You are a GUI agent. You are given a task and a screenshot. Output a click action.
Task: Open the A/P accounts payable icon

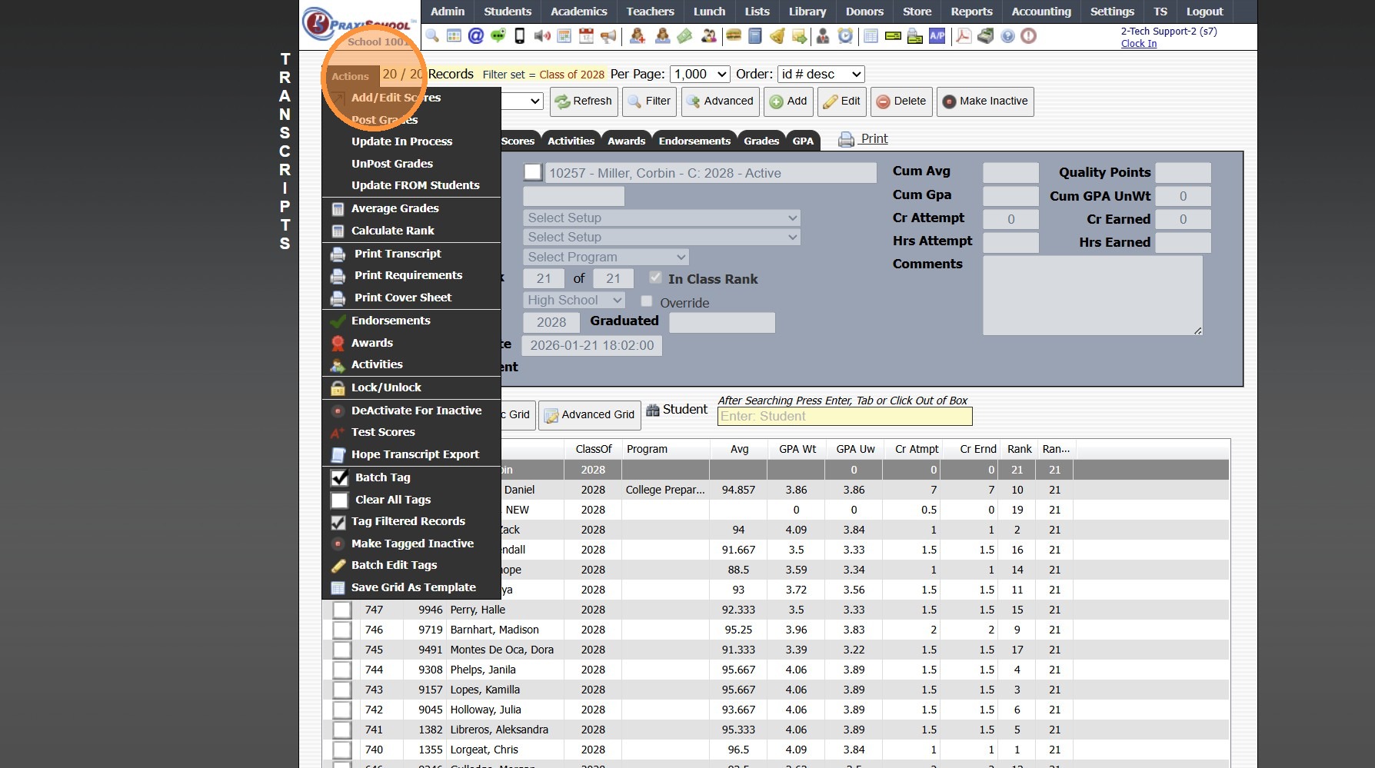pos(937,36)
